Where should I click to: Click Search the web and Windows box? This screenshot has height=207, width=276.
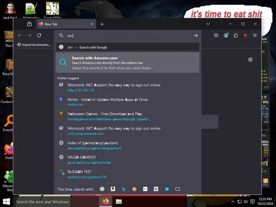pyautogui.click(x=42, y=202)
